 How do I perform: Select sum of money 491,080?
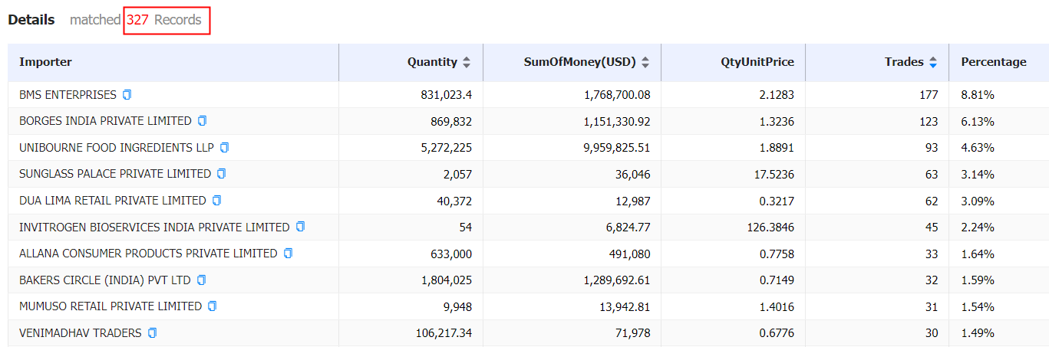(x=628, y=254)
